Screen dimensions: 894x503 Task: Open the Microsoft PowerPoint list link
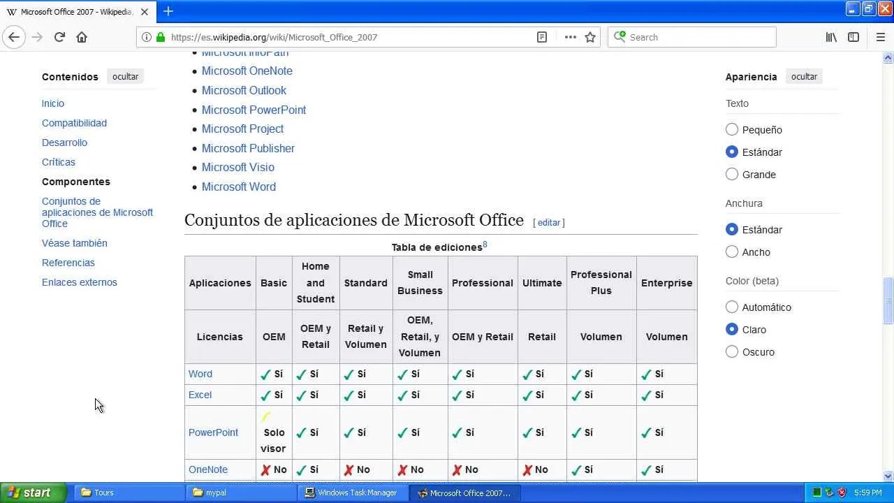(254, 110)
